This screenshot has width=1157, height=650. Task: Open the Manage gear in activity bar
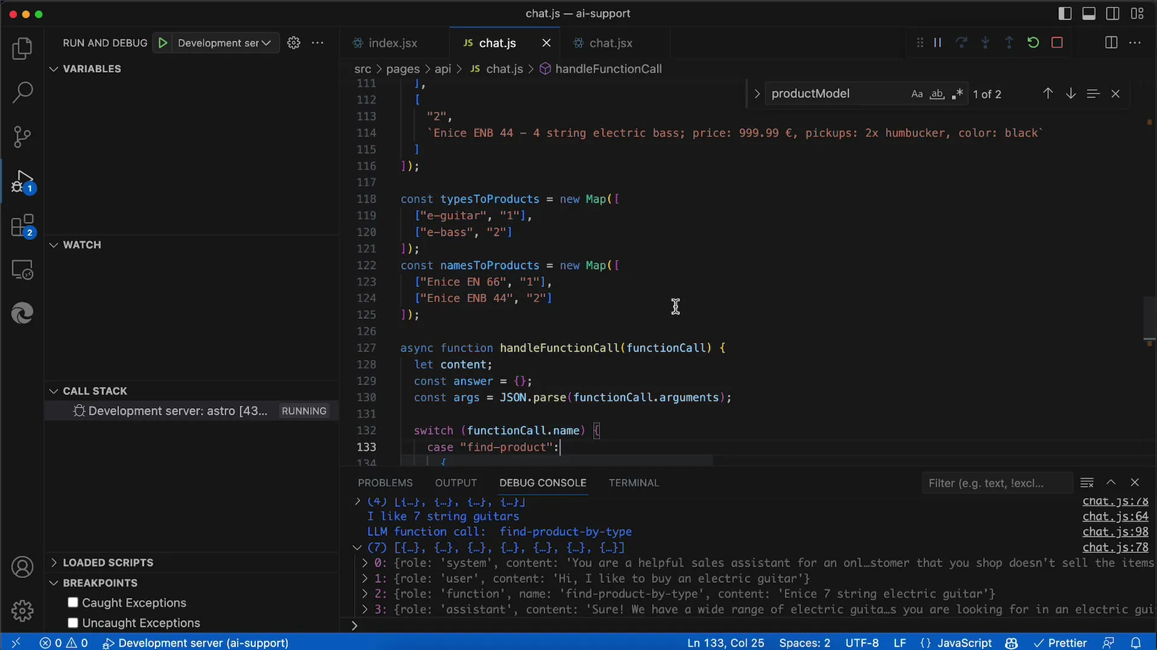(22, 611)
